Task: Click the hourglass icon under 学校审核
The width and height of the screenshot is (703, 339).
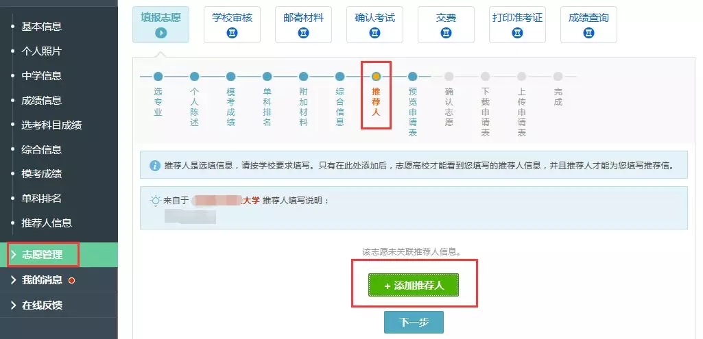Action: [x=232, y=33]
